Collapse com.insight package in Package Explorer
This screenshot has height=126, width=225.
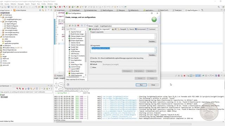[1, 17]
